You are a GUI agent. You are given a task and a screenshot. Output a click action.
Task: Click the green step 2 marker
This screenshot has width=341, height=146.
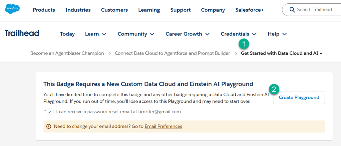pyautogui.click(x=274, y=89)
